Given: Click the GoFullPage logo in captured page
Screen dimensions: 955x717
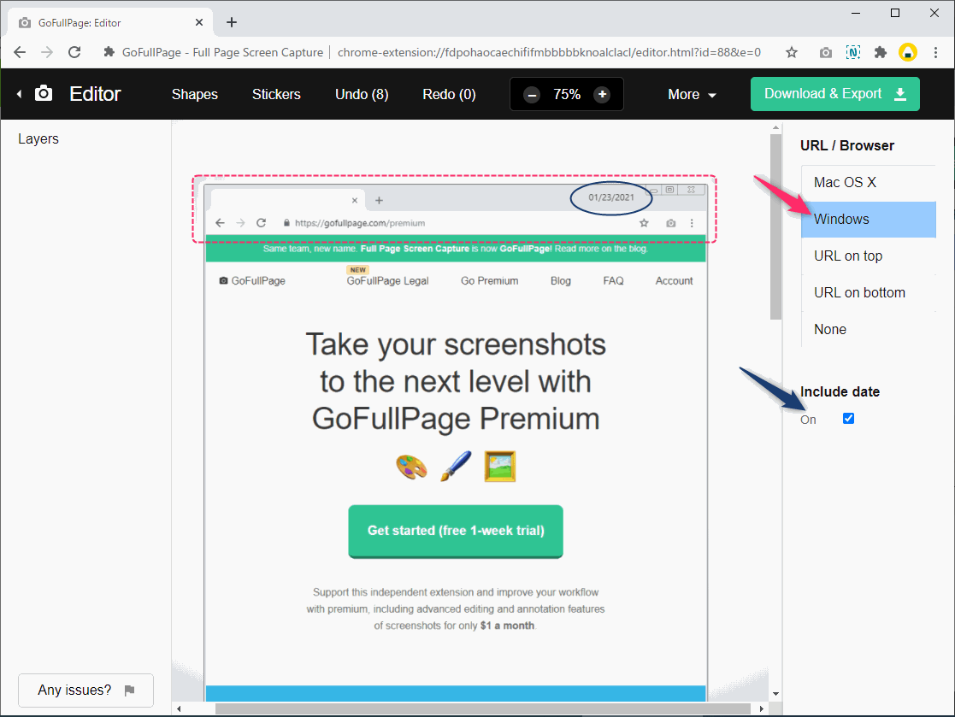Looking at the screenshot, I should pyautogui.click(x=252, y=280).
